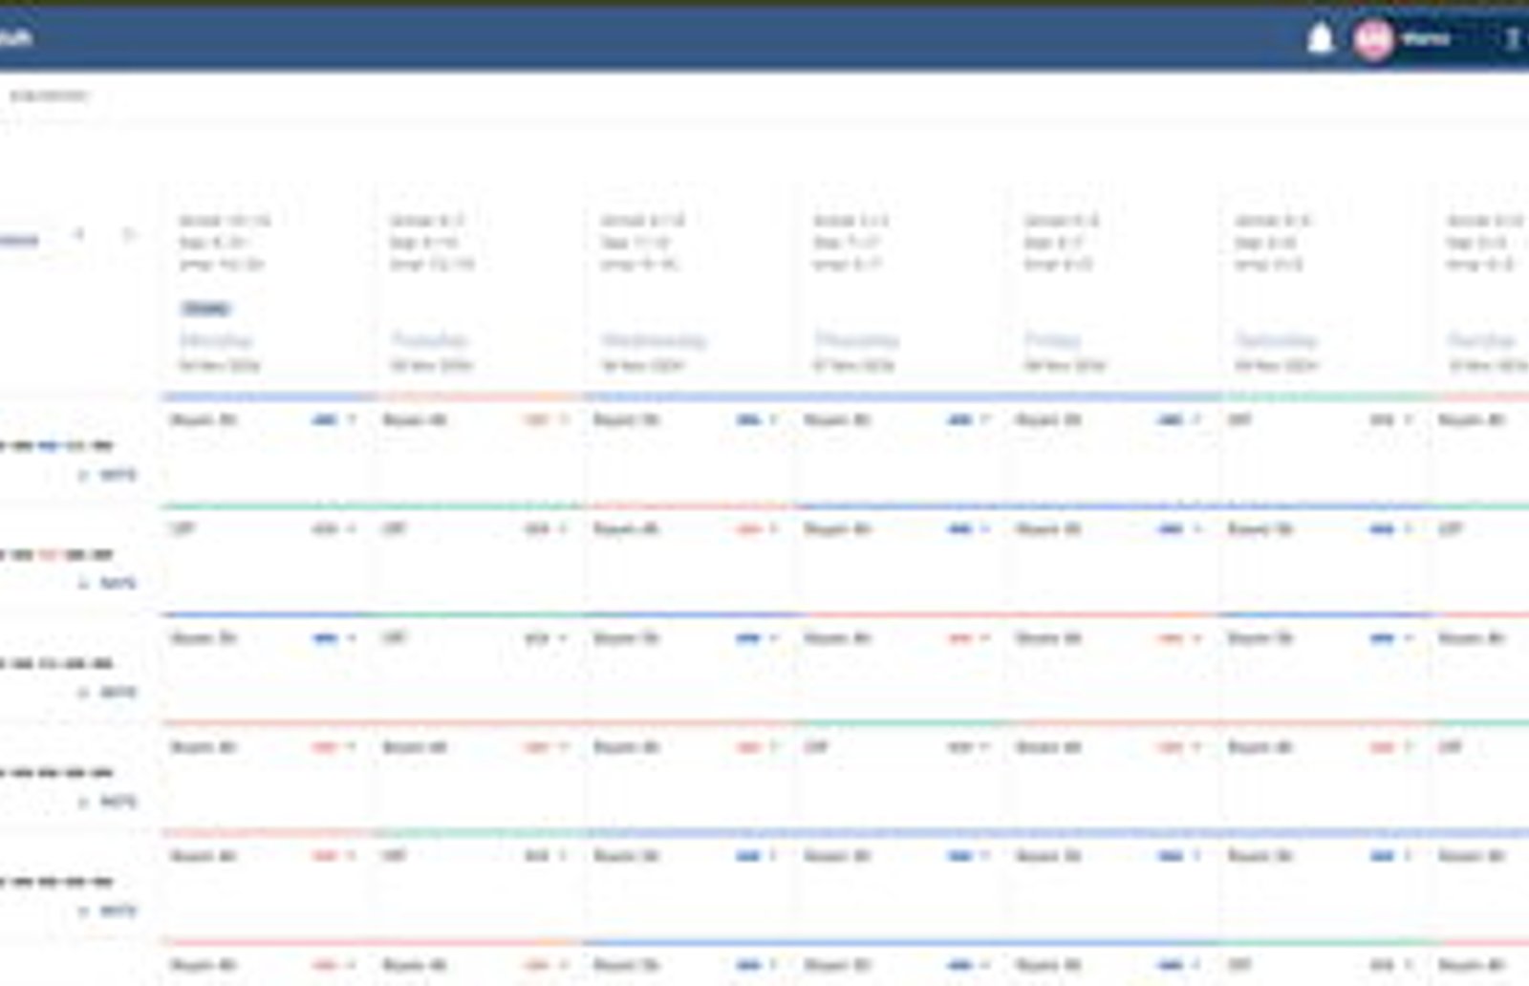Click the note link under third employee
1529x986 pixels.
[x=118, y=692]
